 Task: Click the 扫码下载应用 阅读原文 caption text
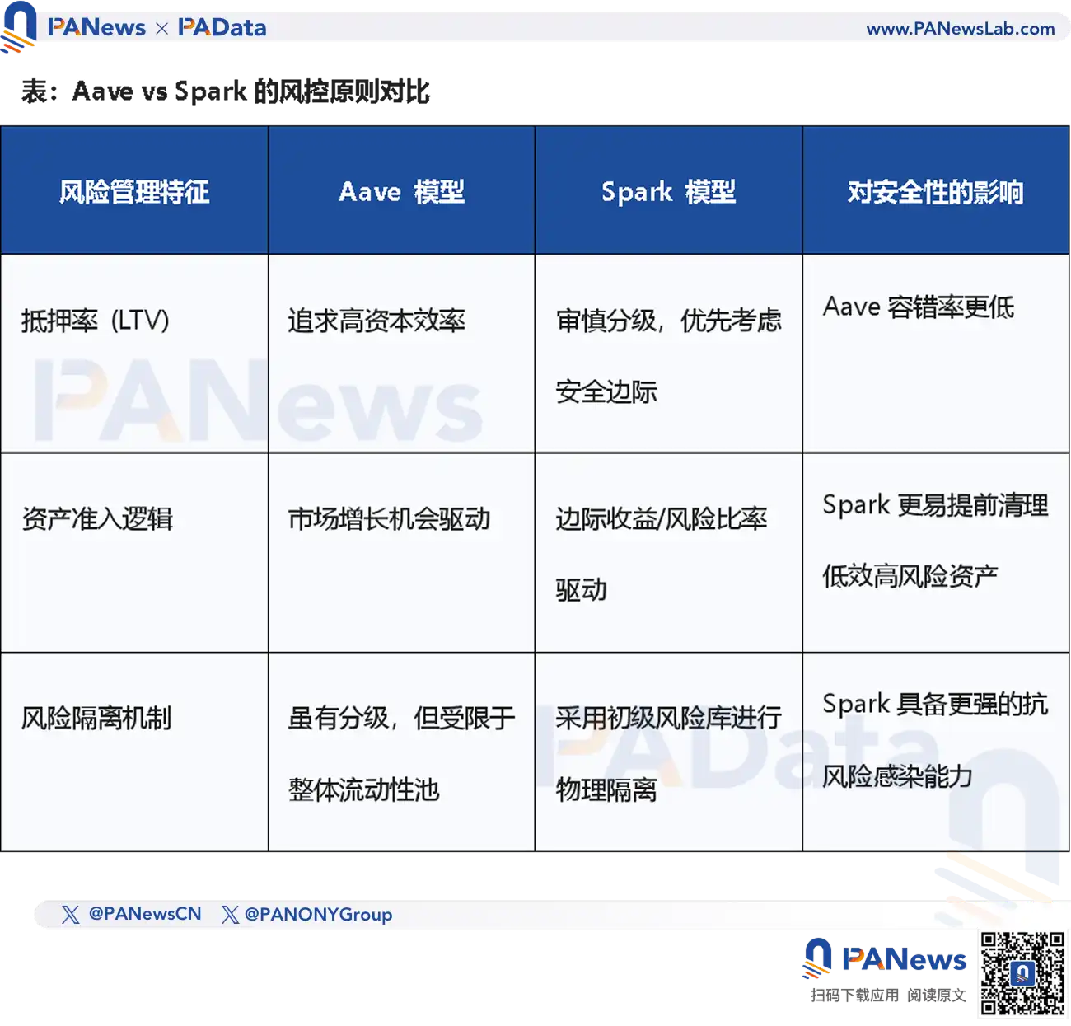coord(887,996)
